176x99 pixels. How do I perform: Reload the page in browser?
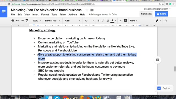(x=9, y=4)
